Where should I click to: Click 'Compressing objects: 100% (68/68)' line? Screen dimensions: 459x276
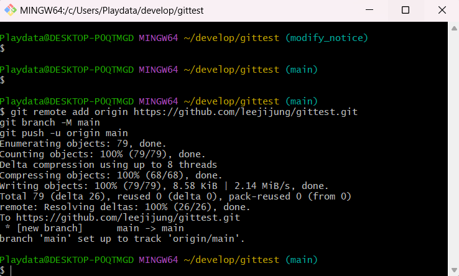[x=111, y=175]
